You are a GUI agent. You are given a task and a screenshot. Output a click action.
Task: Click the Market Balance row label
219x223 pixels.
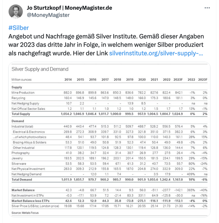pos(23,190)
